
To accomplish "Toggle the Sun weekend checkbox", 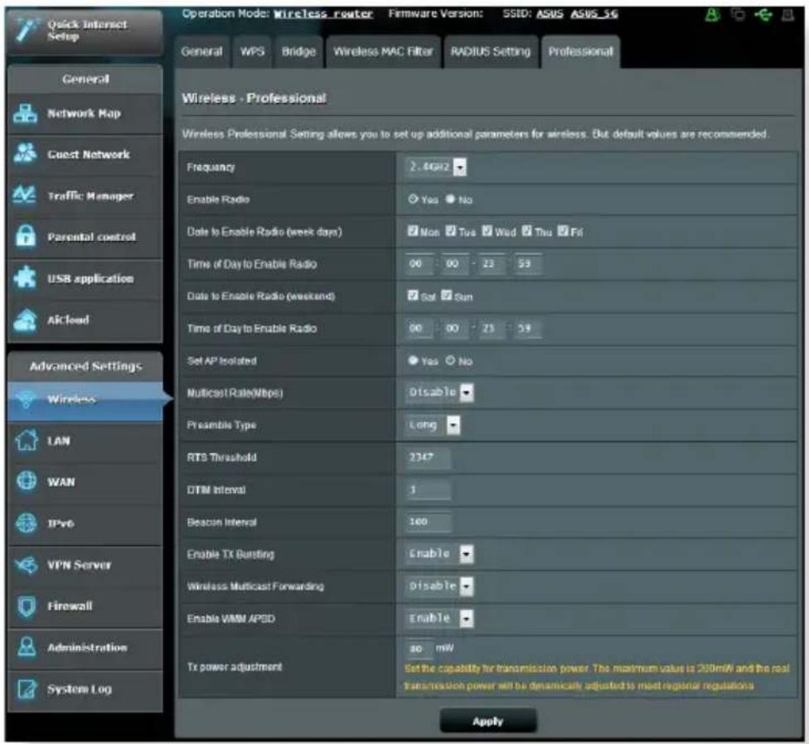I will [447, 296].
